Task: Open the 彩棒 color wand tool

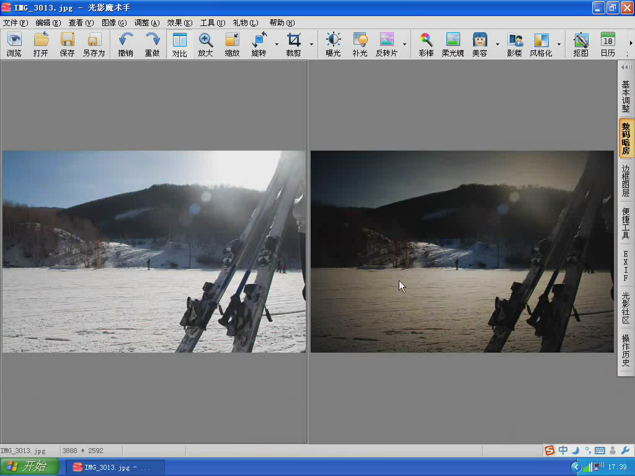Action: coord(426,44)
